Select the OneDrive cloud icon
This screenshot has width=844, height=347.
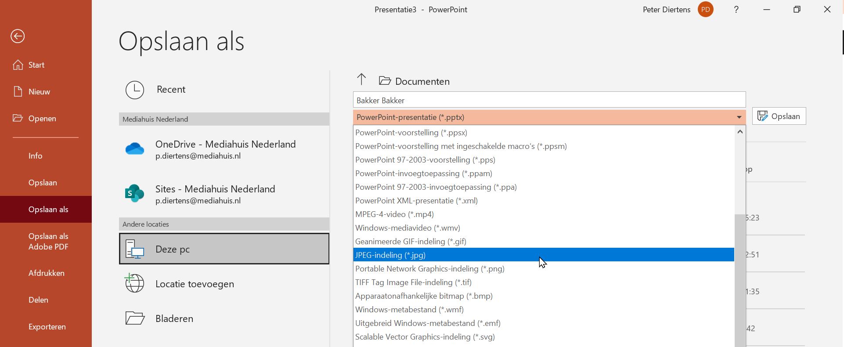(135, 149)
